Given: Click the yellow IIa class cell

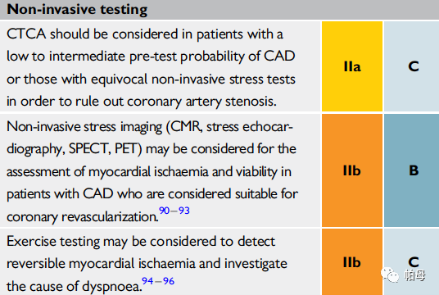Looking at the screenshot, I should [352, 66].
